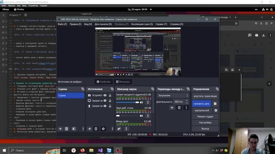Open the Visual Studio icon on the Windows taskbar
This screenshot has height=154, width=275.
click(100, 150)
